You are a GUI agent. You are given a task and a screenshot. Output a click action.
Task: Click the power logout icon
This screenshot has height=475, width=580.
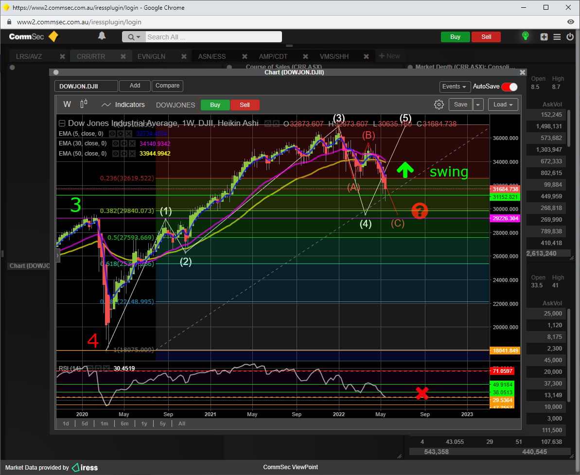[570, 36]
